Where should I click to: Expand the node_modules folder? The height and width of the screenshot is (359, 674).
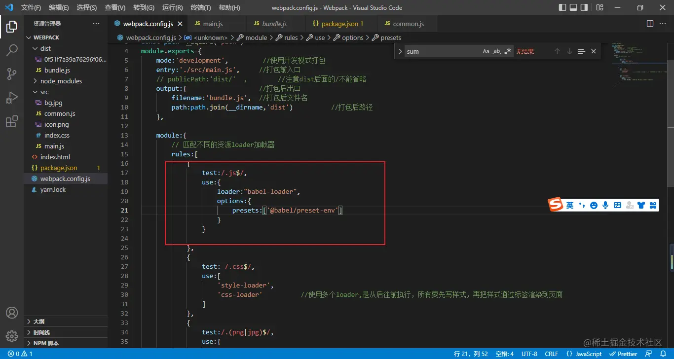[66, 81]
